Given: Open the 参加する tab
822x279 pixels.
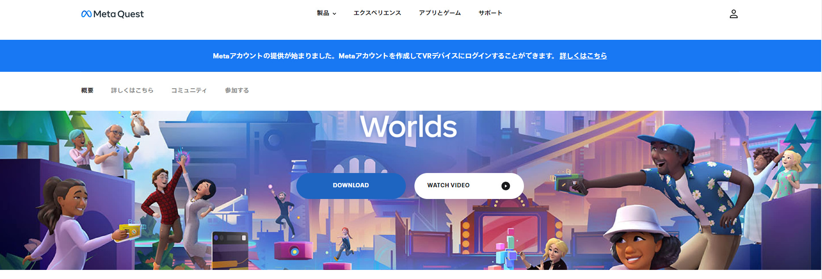Looking at the screenshot, I should tap(237, 90).
